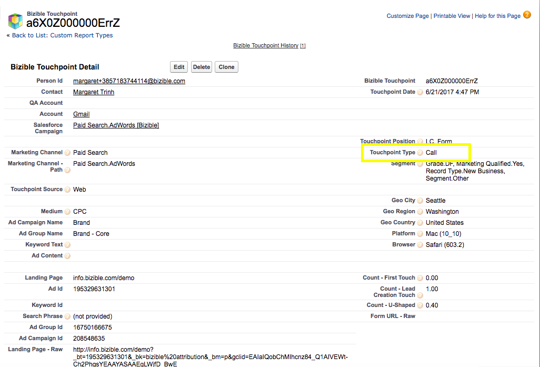The width and height of the screenshot is (540, 367).
Task: Open contact Margaret Trinh
Action: pos(94,92)
